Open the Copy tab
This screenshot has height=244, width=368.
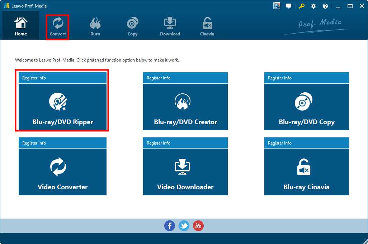(x=132, y=27)
